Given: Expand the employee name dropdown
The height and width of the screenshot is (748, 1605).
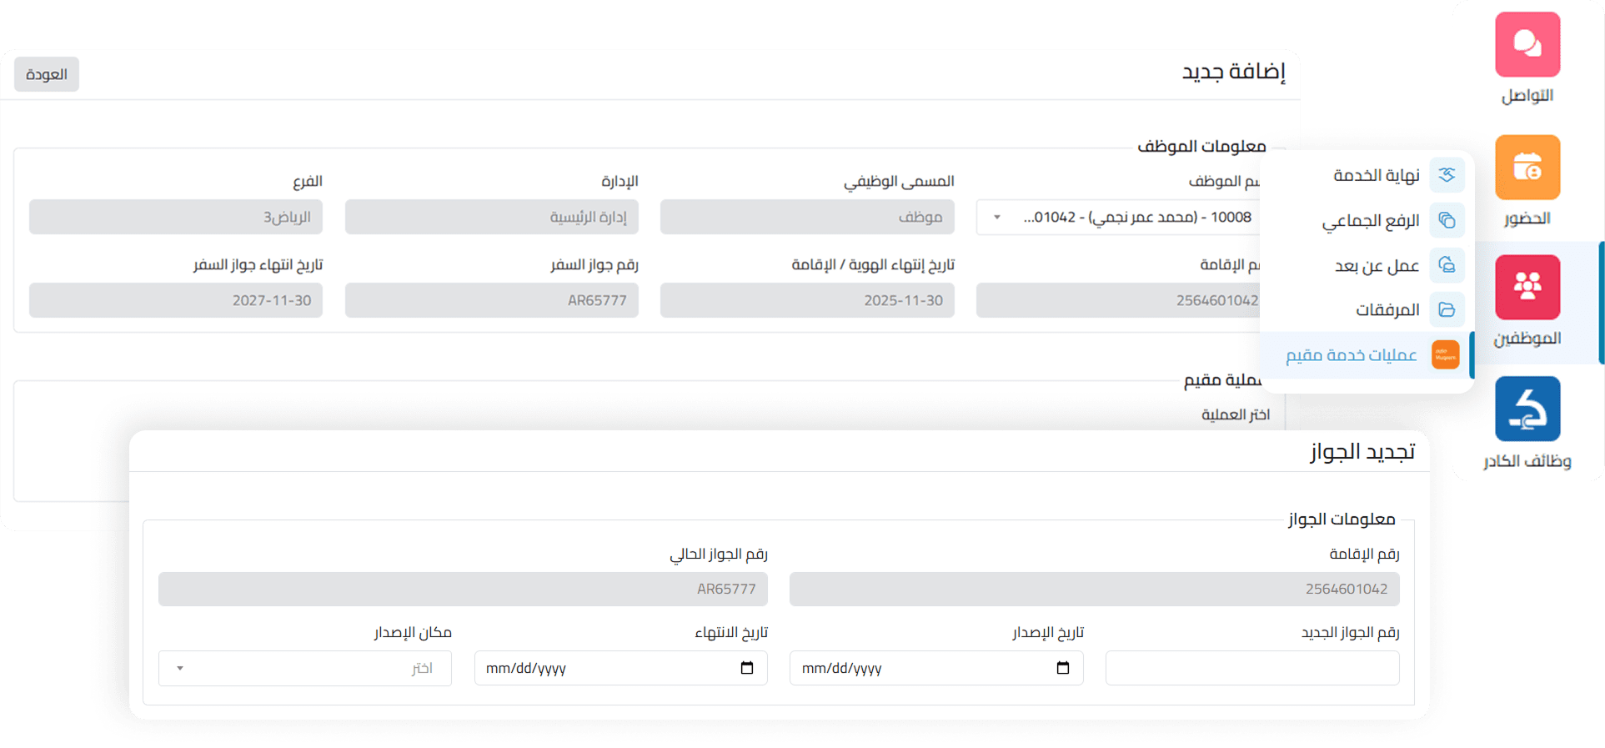Looking at the screenshot, I should tap(996, 218).
